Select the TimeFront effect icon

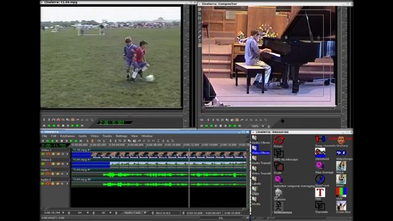[320, 179]
